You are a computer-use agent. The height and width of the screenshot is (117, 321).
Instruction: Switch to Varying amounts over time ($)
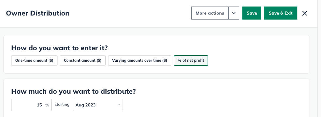pyautogui.click(x=140, y=61)
